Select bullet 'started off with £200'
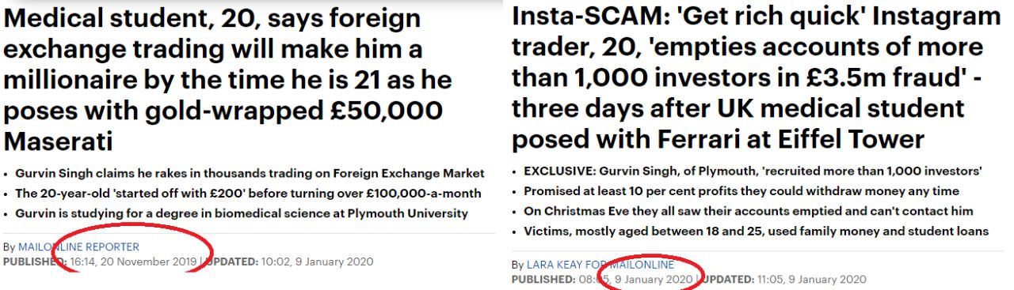Viewport: 1014px width, 290px height. point(242,194)
